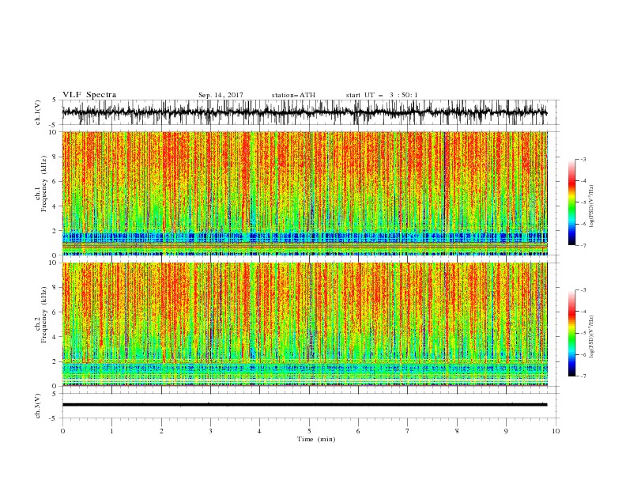Screen dimensions: 626x484
Task: Click the ch.3 flat voltage trace
Action: pos(304,405)
